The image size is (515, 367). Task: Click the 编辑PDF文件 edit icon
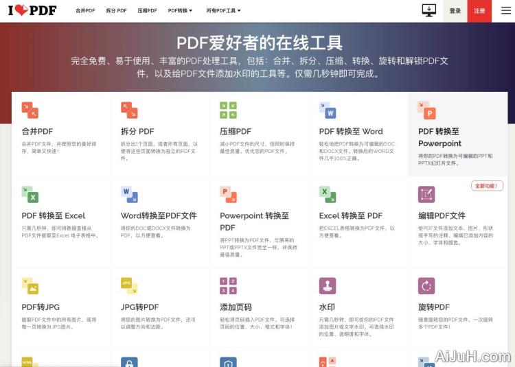click(426, 195)
